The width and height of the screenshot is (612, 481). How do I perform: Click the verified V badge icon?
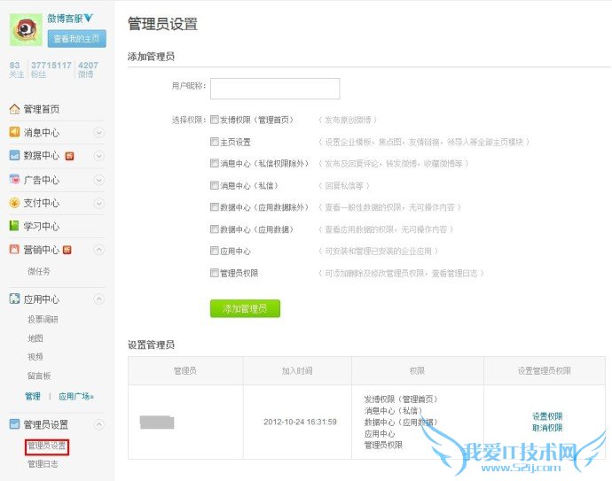pos(89,18)
